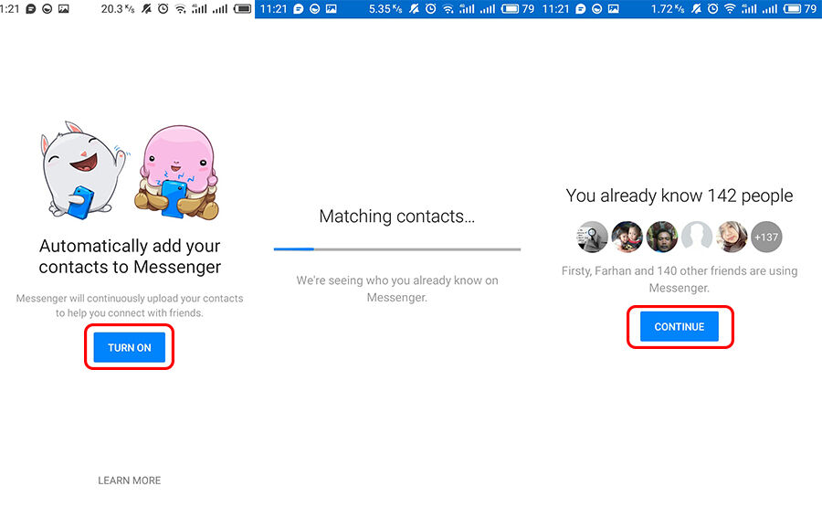This screenshot has height=507, width=822.
Task: Select the profile picture showing two children
Action: point(627,237)
